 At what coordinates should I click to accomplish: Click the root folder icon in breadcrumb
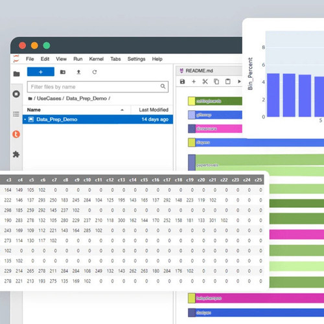coord(30,98)
